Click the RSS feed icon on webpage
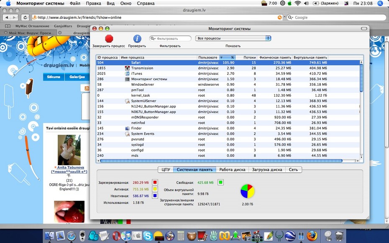389x243 pixels. click(87, 88)
